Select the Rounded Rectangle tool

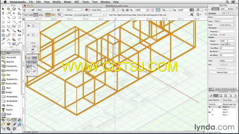click(x=19, y=18)
